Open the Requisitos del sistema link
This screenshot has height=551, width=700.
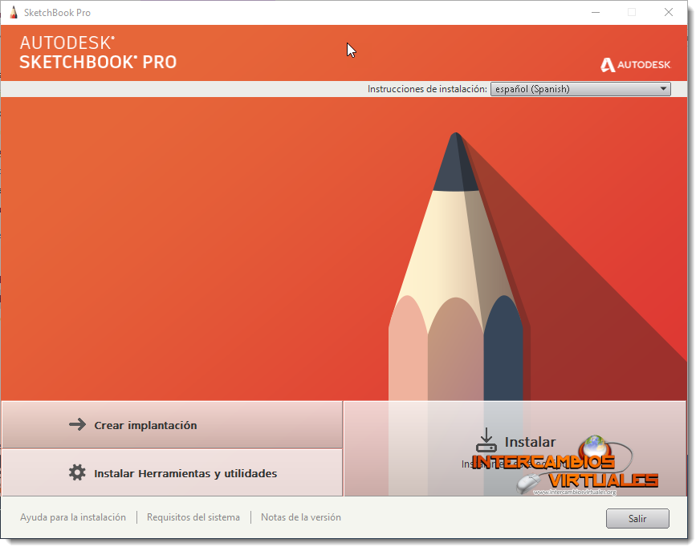(193, 517)
